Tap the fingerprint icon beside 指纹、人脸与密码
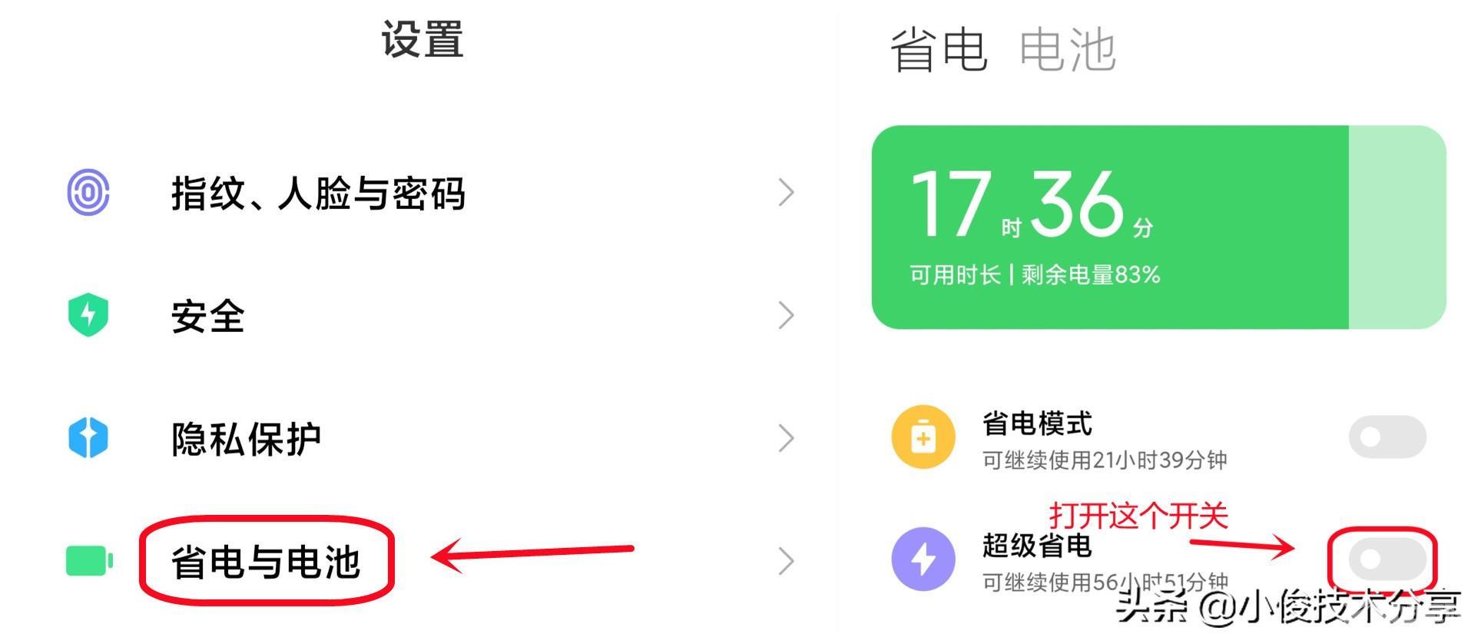This screenshot has width=1481, height=644. (88, 192)
